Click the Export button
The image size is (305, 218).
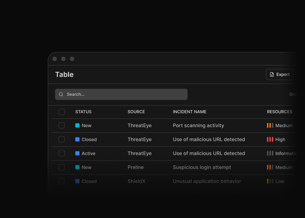click(x=280, y=74)
